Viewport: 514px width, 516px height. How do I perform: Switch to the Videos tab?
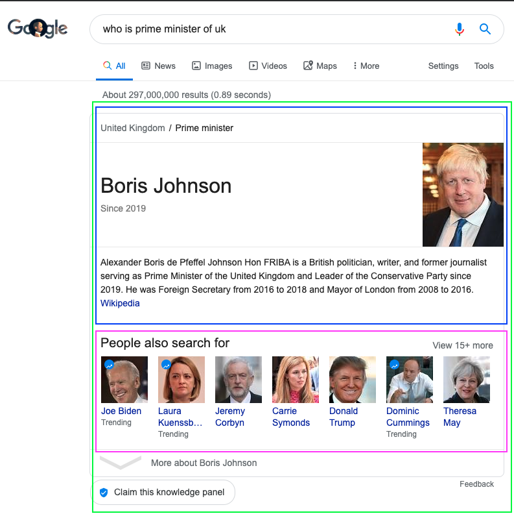[x=268, y=66]
